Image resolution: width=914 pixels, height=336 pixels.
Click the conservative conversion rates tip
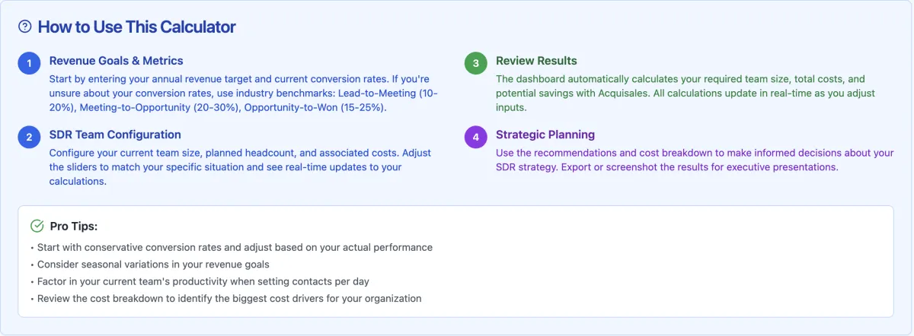(232, 247)
